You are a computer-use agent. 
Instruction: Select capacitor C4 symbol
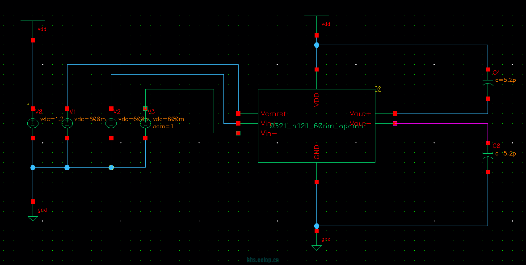[488, 83]
